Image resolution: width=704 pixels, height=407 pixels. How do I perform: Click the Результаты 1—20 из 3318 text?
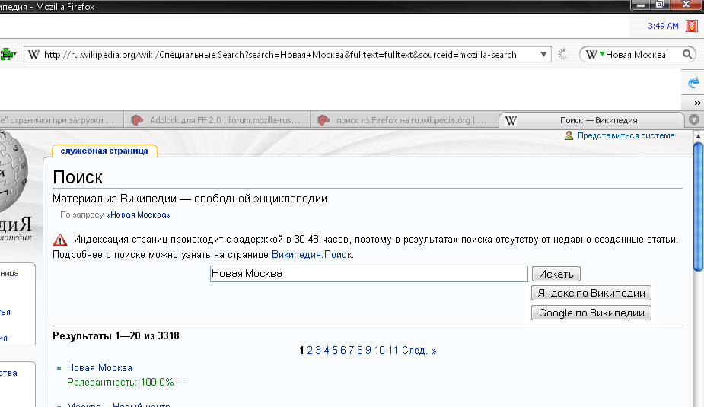coord(116,336)
